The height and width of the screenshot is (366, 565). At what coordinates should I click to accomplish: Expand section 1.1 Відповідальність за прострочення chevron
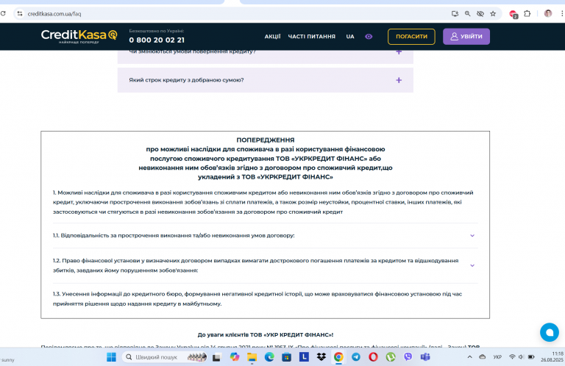click(x=472, y=235)
